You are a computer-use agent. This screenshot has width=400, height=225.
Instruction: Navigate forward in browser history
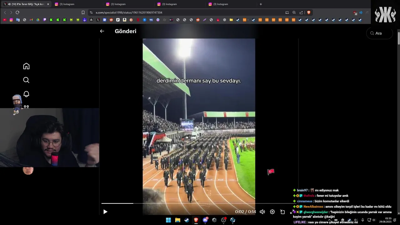pyautogui.click(x=11, y=12)
